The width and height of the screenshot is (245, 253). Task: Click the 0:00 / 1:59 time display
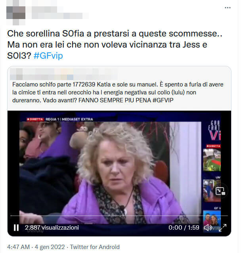pos(184,228)
